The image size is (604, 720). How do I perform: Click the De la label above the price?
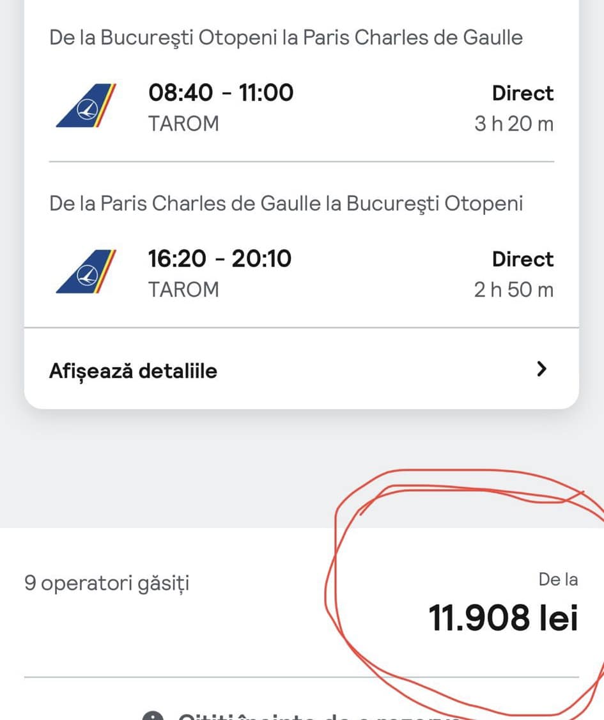pyautogui.click(x=558, y=580)
